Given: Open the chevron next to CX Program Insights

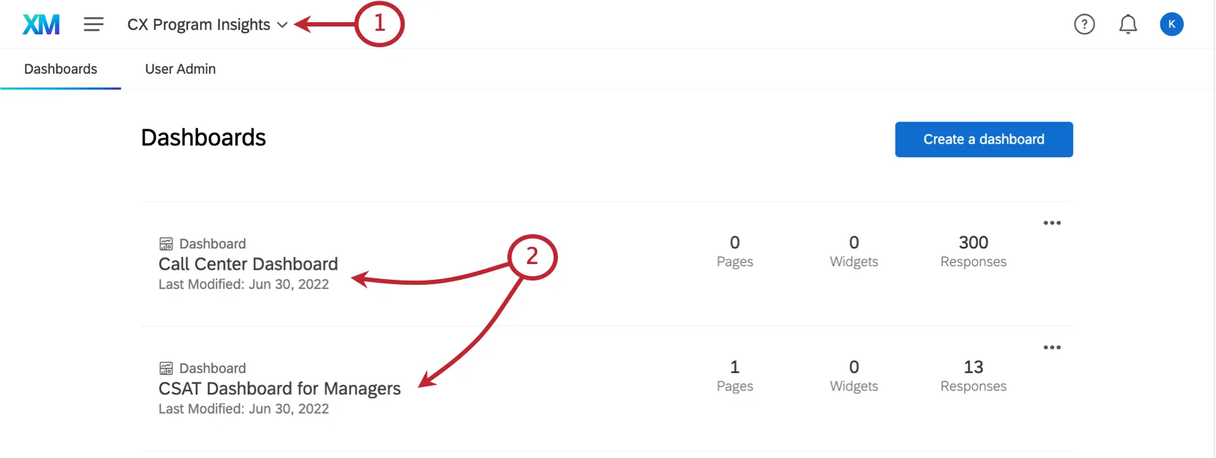Looking at the screenshot, I should tap(282, 24).
